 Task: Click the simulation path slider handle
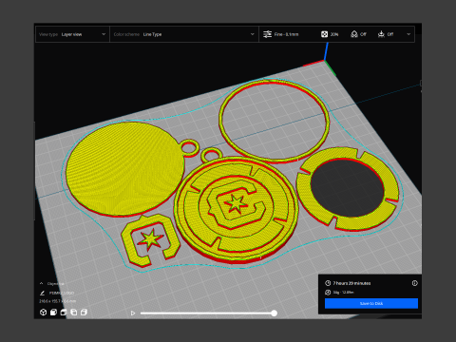pyautogui.click(x=275, y=313)
